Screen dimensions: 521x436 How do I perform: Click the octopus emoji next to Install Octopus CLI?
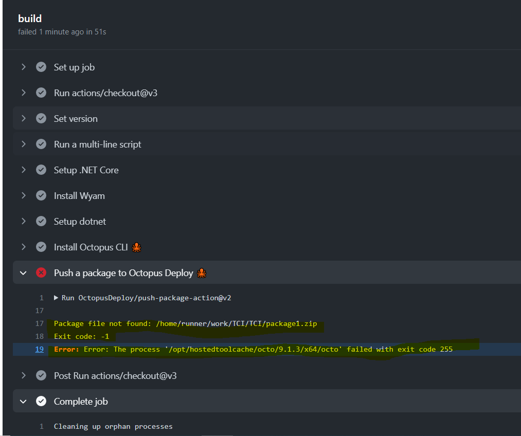click(136, 247)
